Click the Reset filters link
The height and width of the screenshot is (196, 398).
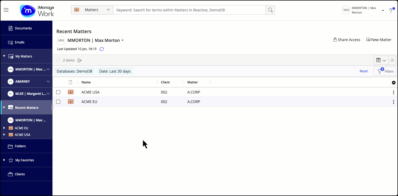(364, 71)
